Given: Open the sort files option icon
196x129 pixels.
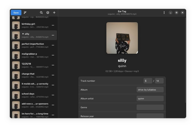Looking at the screenshot, I should (x=25, y=13).
